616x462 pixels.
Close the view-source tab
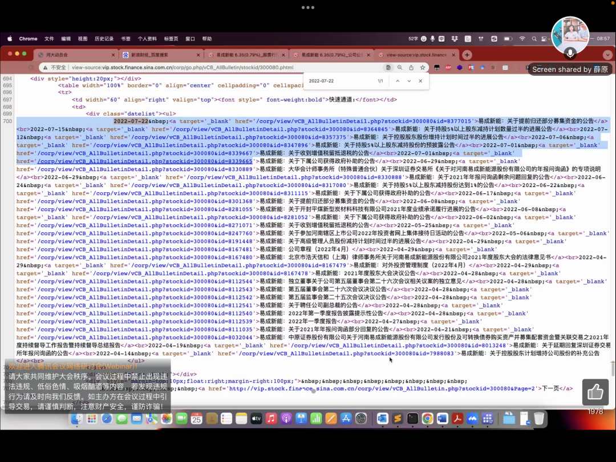(453, 55)
